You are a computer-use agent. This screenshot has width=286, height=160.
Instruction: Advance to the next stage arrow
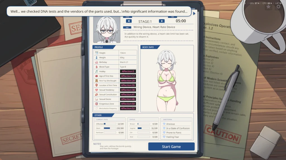162,21
